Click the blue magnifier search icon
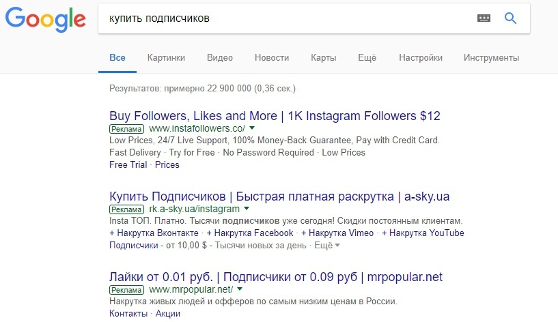 (510, 18)
